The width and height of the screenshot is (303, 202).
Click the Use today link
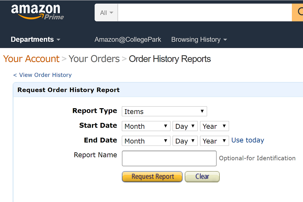tap(248, 140)
